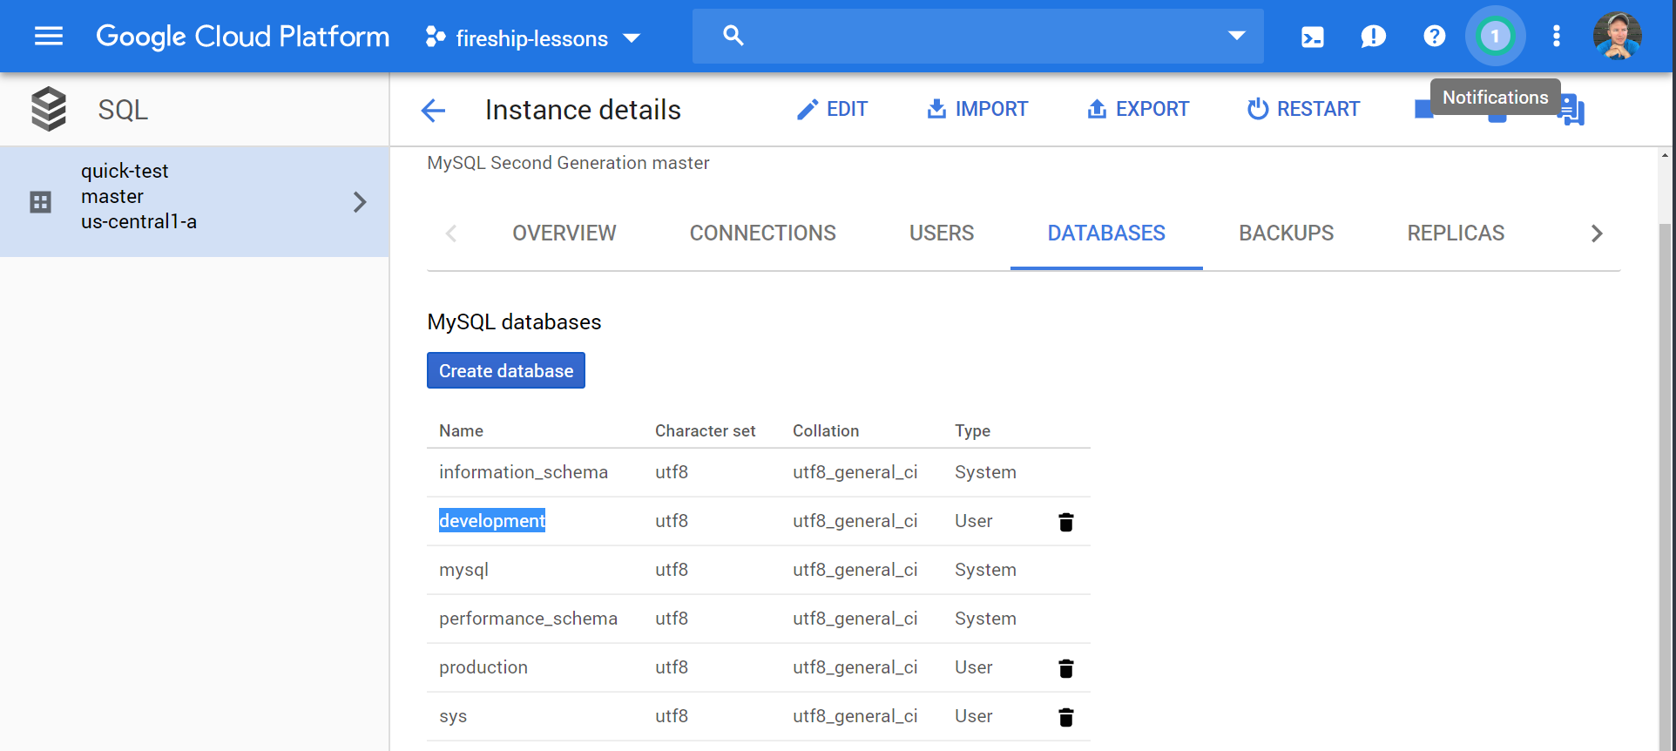Switch to the USERS tab
This screenshot has height=751, width=1676.
point(941,233)
